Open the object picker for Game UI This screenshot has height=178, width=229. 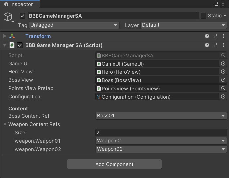pyautogui.click(x=223, y=64)
